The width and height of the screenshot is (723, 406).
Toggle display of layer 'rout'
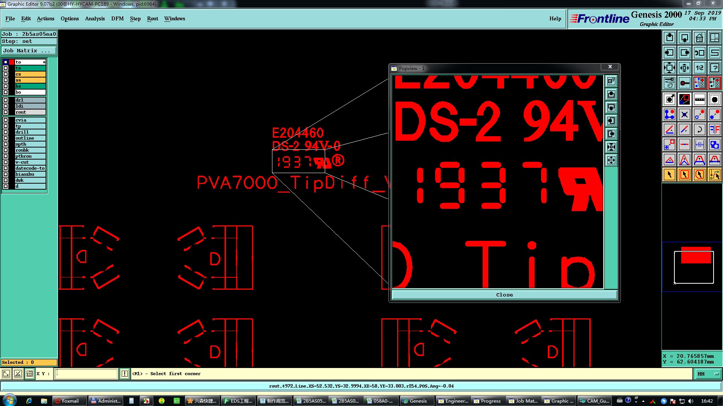(x=6, y=112)
